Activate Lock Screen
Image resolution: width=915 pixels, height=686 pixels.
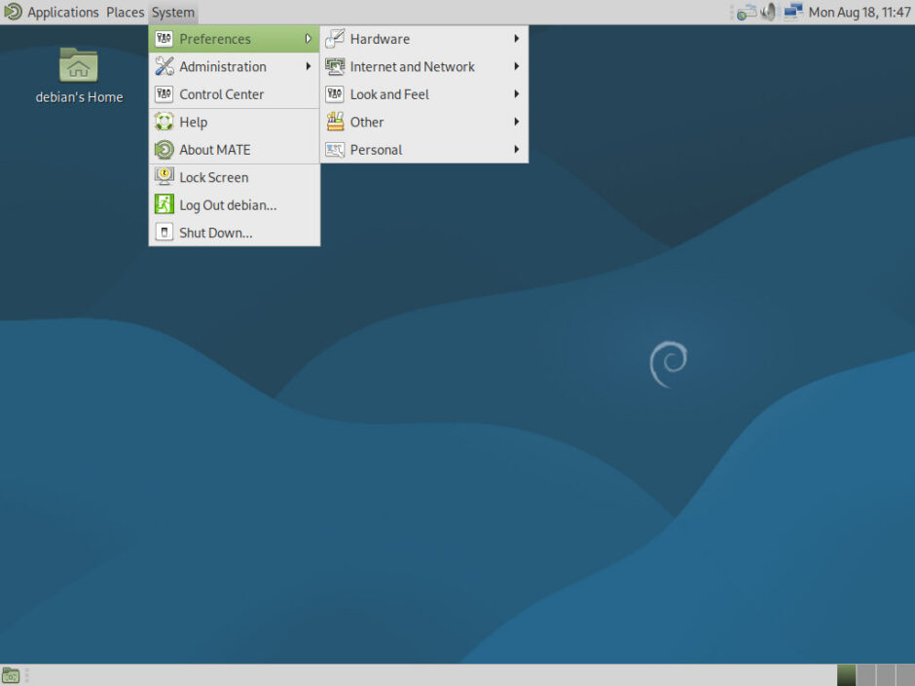(212, 177)
